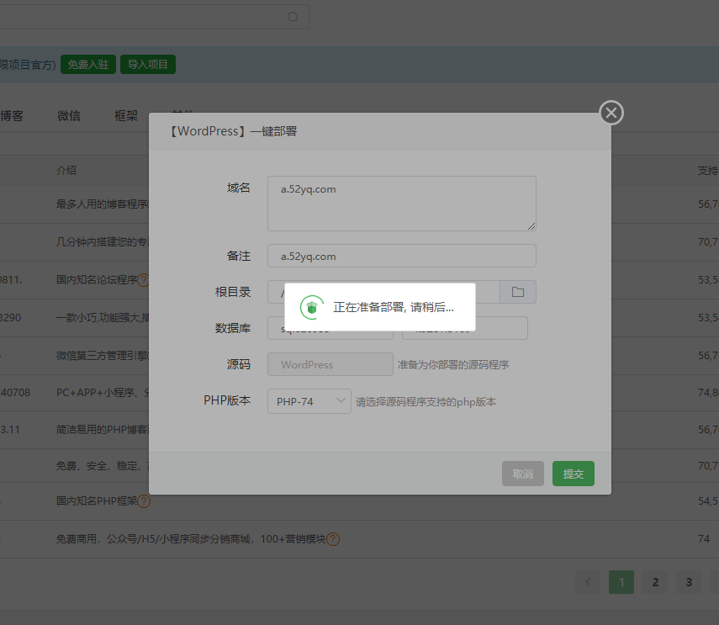Click 微信第三方管理引擎 row text
This screenshot has height=625, width=719.
[x=103, y=355]
